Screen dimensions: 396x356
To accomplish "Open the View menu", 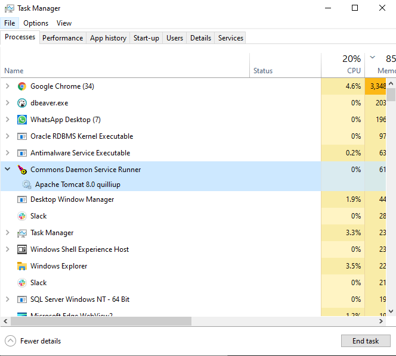I will tap(64, 23).
